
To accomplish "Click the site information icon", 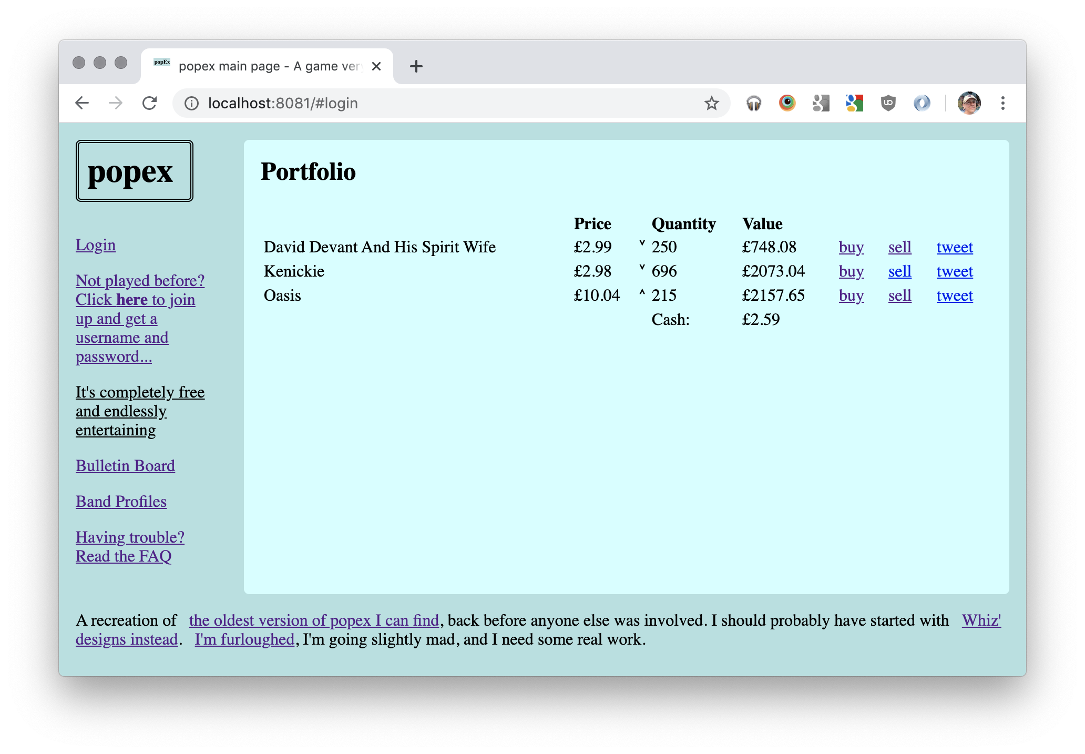I will pyautogui.click(x=192, y=103).
